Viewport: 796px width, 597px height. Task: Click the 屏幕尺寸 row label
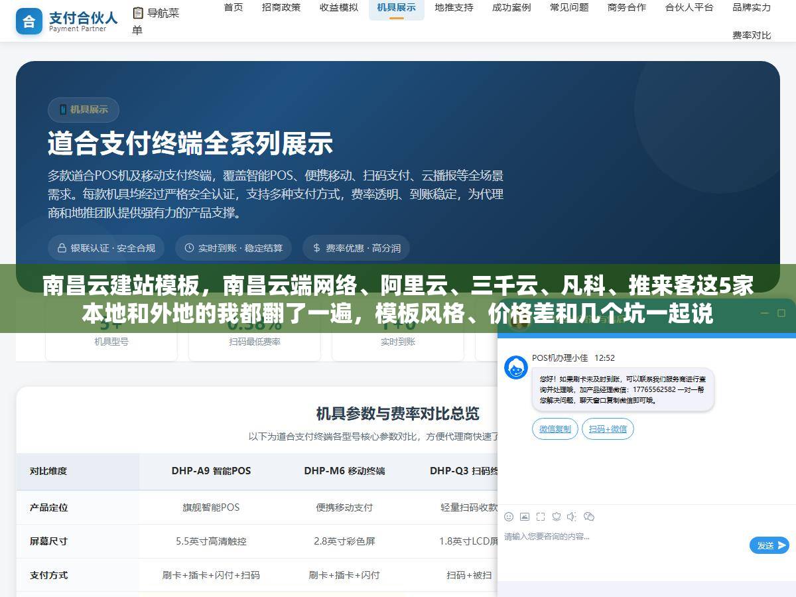[48, 541]
